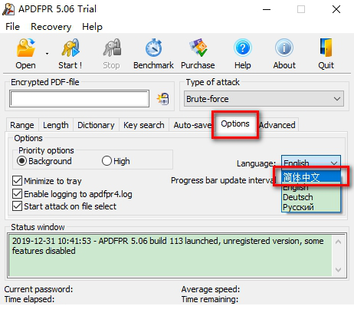Click the Help toolbar icon
The image size is (354, 316).
coord(243,48)
